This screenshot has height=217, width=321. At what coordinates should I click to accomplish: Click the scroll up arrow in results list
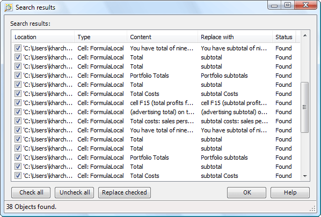point(305,36)
